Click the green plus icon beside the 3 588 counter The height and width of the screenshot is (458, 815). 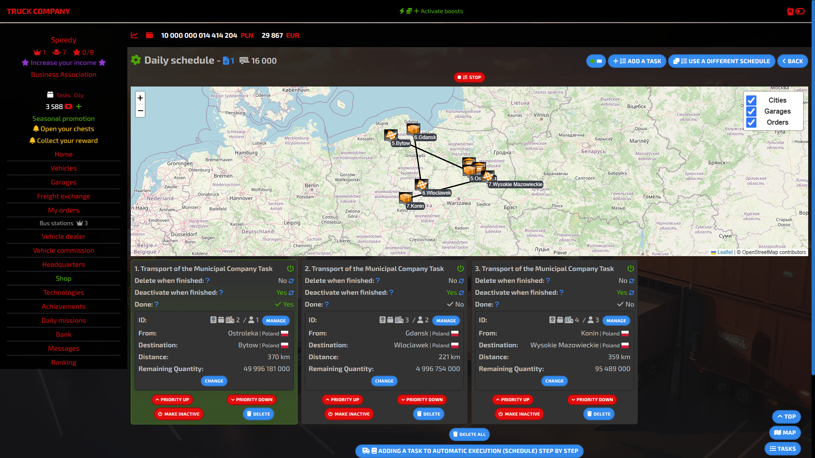[x=78, y=107]
